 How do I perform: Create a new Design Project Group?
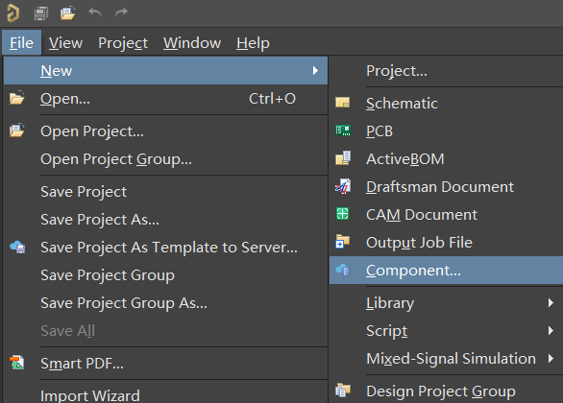[447, 391]
